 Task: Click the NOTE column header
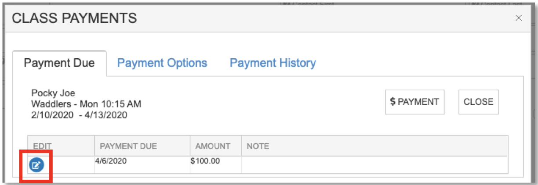coord(258,146)
